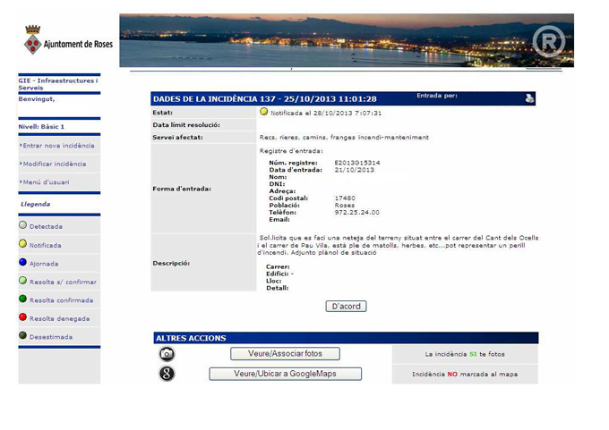The height and width of the screenshot is (430, 609).
Task: Click the light green Resolta s/ confirmar swatch
Action: 23,281
